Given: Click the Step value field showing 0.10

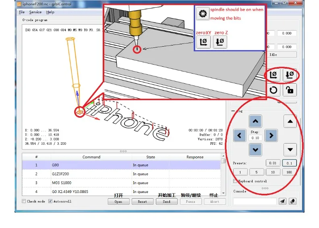Looking at the screenshot, I should (255, 138).
